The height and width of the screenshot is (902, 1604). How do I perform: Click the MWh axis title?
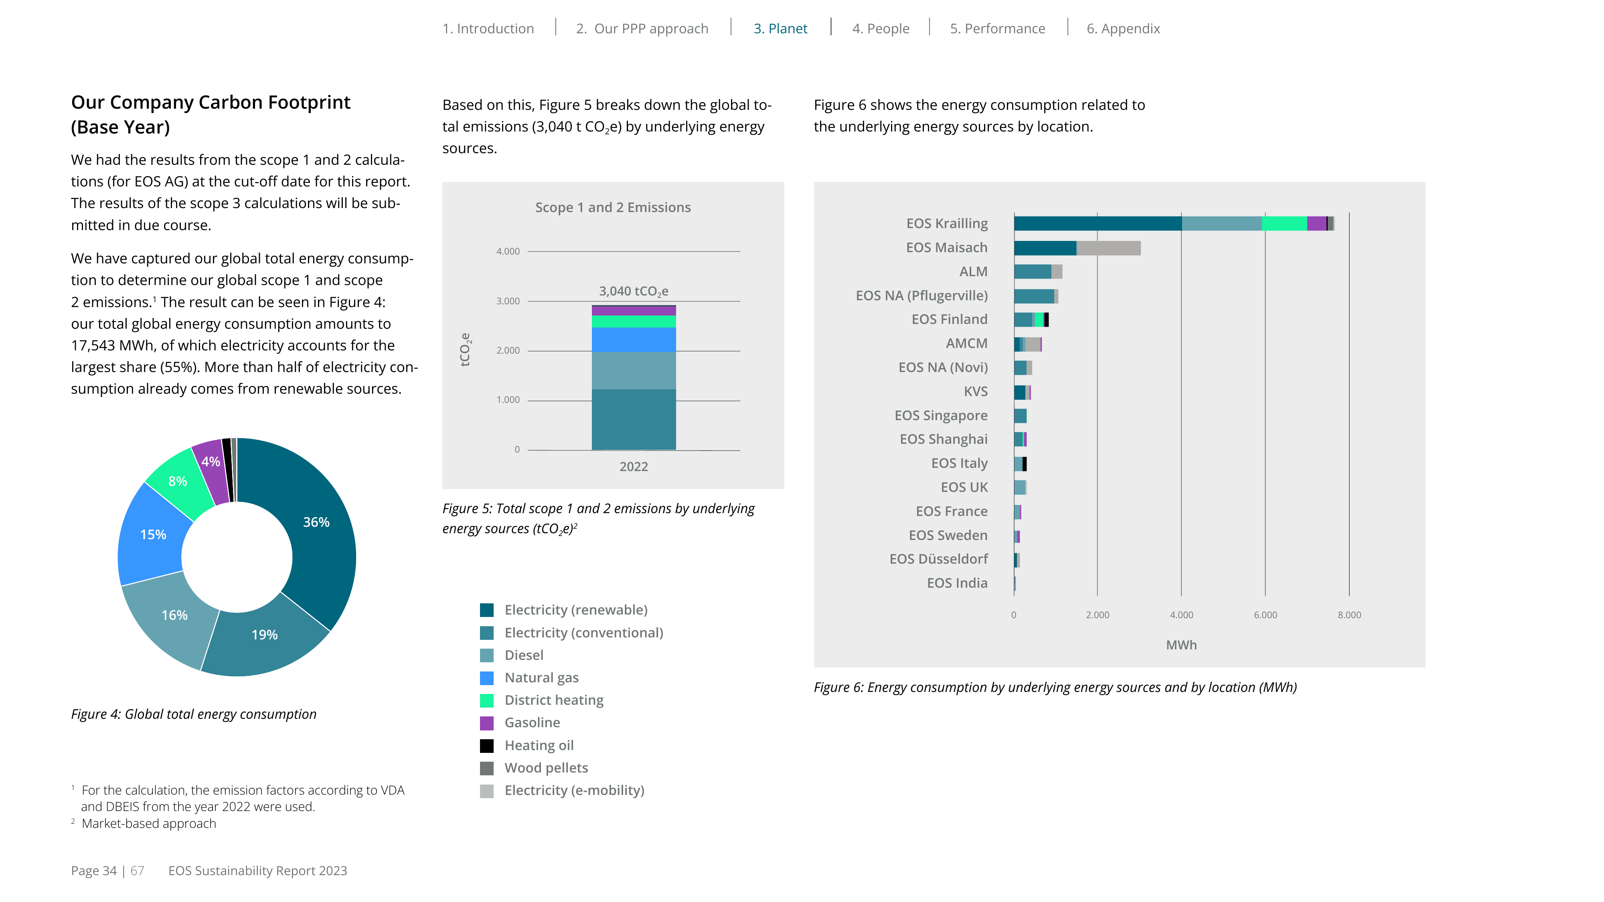click(1181, 645)
